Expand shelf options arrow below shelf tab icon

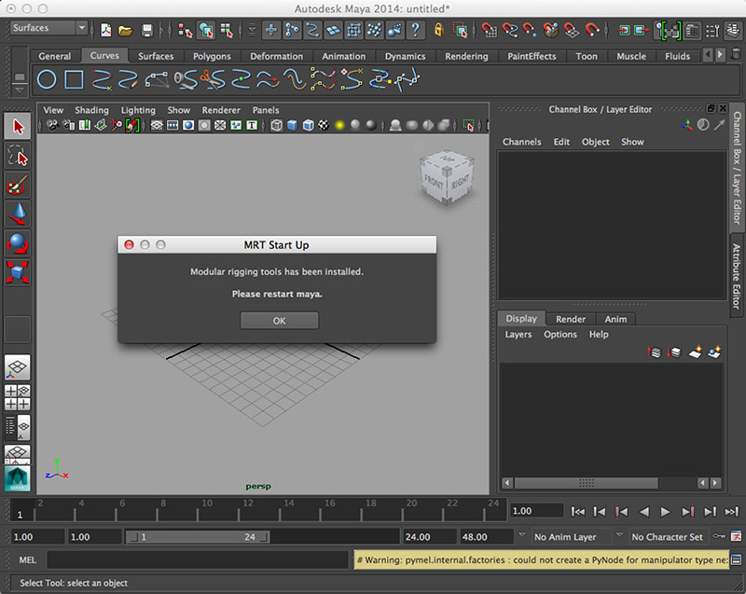pos(20,90)
